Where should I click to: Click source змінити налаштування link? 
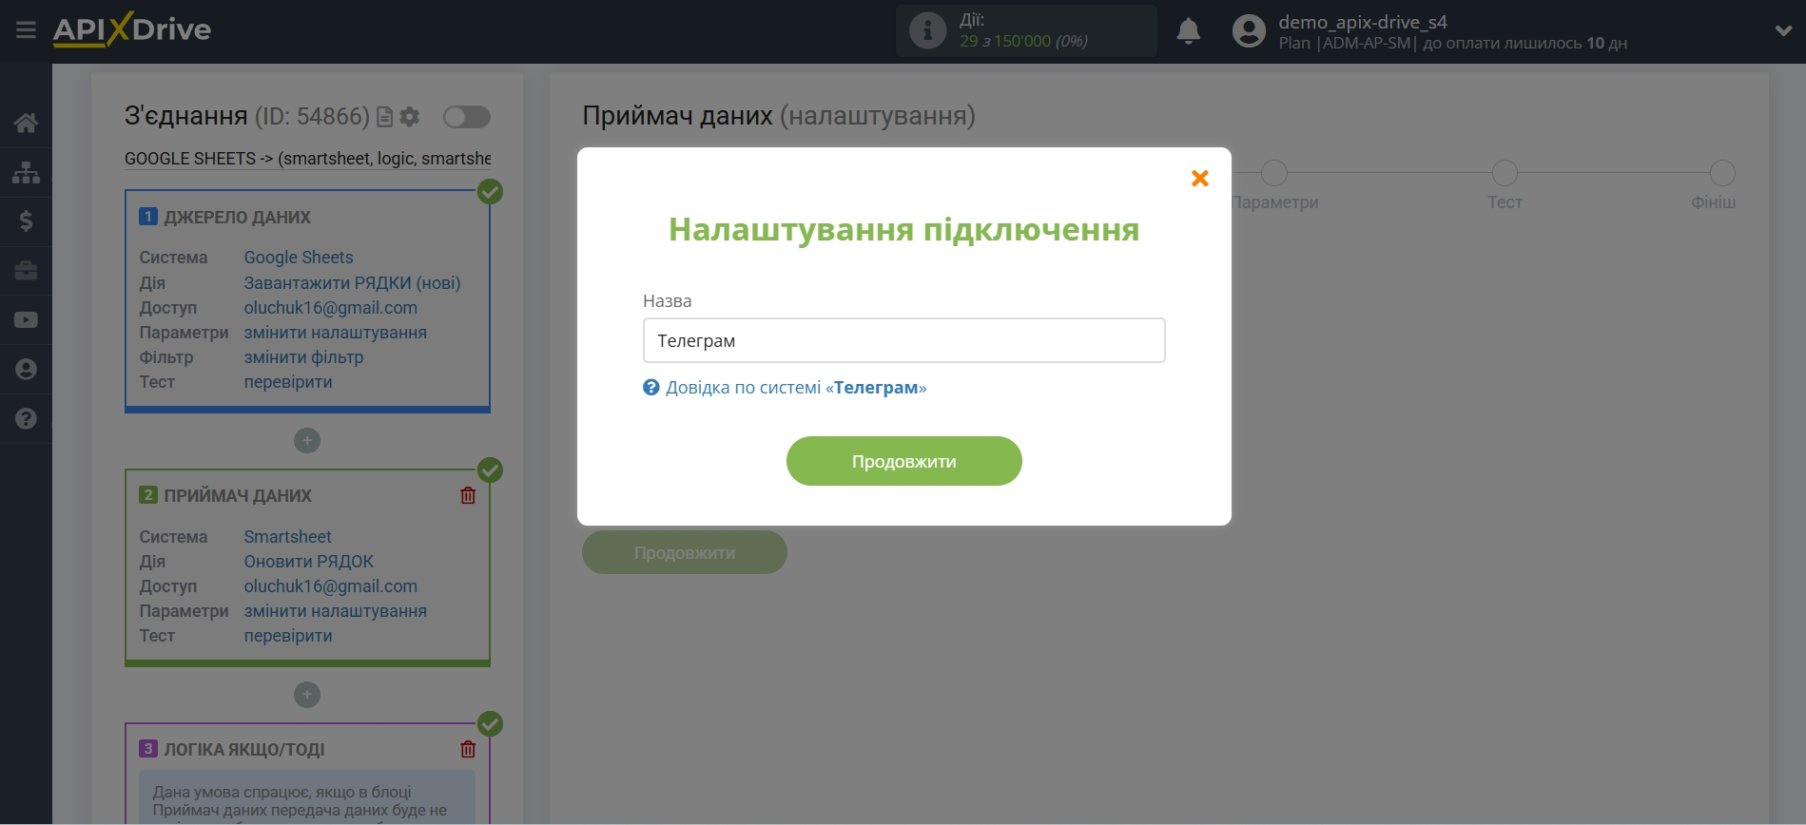click(x=335, y=333)
